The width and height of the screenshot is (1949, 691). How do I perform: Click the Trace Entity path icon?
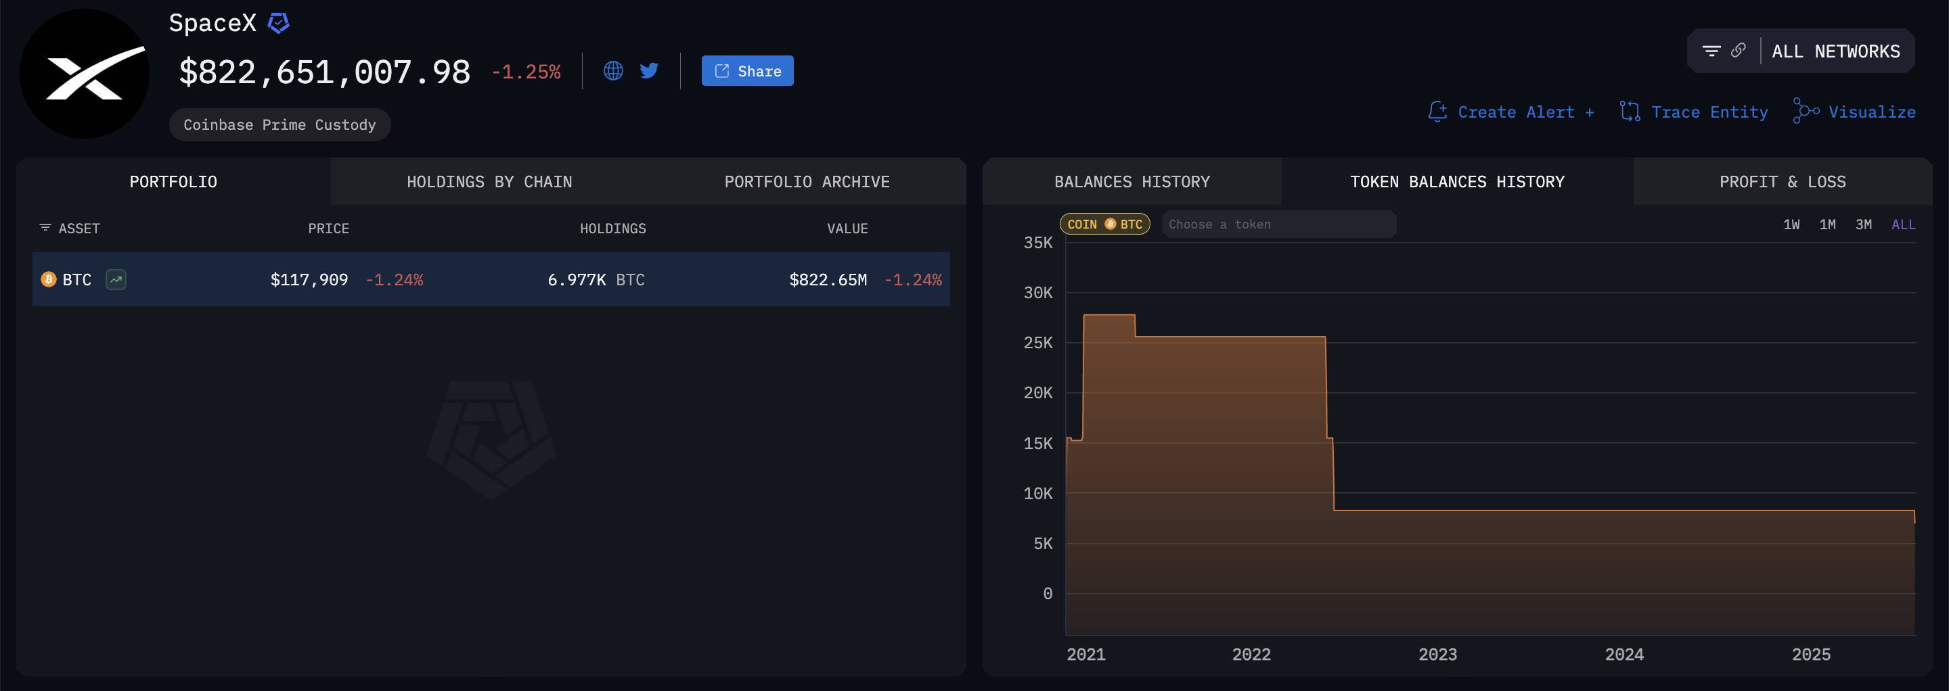pyautogui.click(x=1630, y=111)
